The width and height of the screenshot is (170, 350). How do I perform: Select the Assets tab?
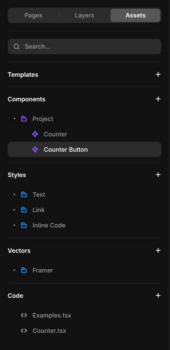(x=135, y=15)
